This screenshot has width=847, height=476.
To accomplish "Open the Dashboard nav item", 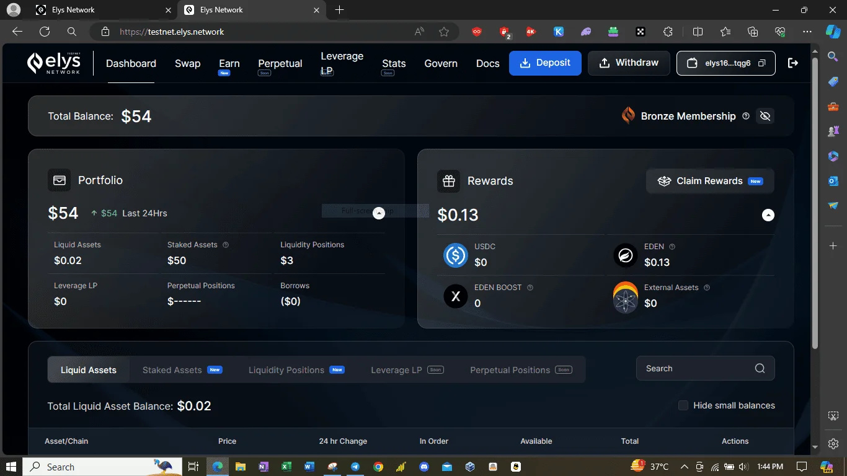I will [x=131, y=63].
